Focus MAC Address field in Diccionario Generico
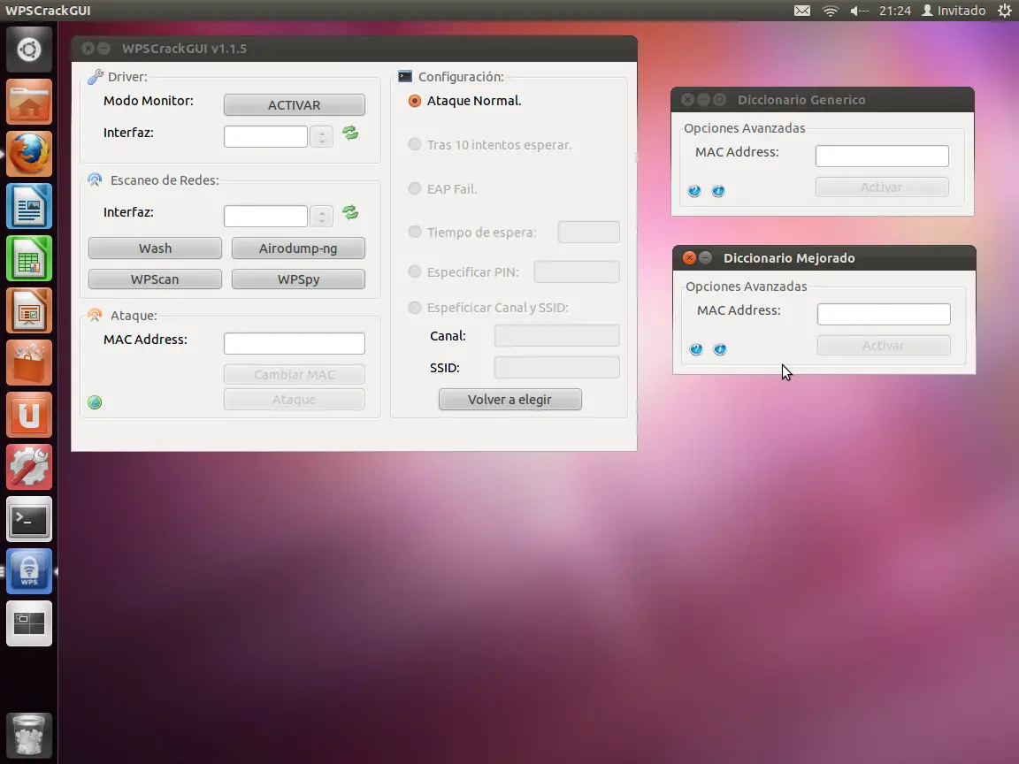Screen dimensions: 1019x764 click(882, 156)
